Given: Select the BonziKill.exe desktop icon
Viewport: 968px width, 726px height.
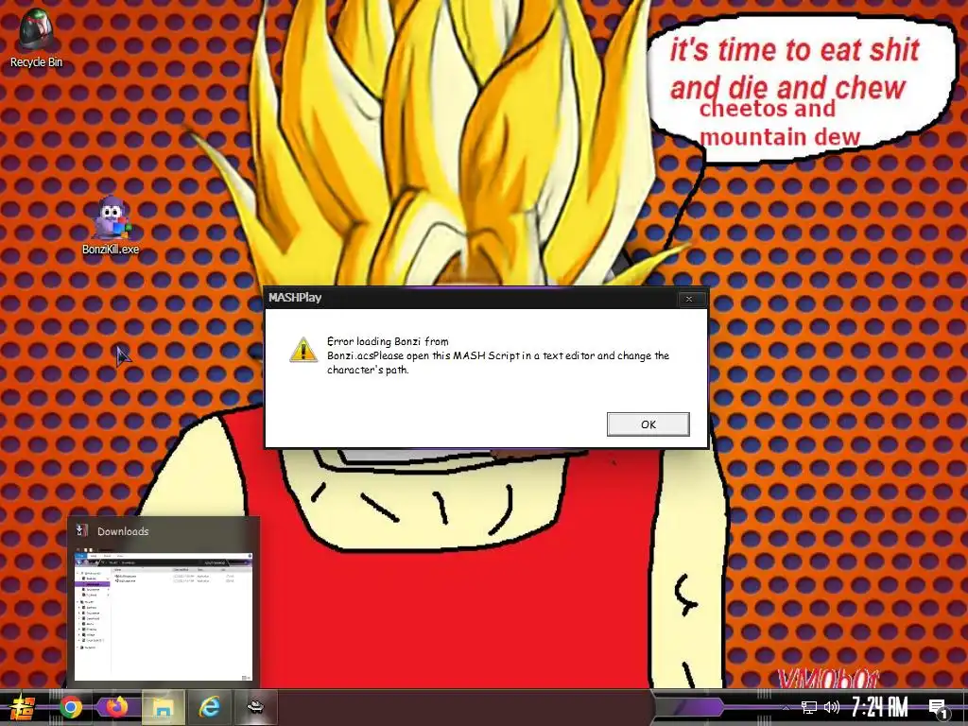Looking at the screenshot, I should [111, 225].
